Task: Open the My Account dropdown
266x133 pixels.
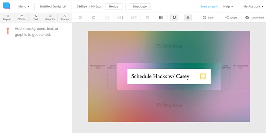Action: click(253, 6)
